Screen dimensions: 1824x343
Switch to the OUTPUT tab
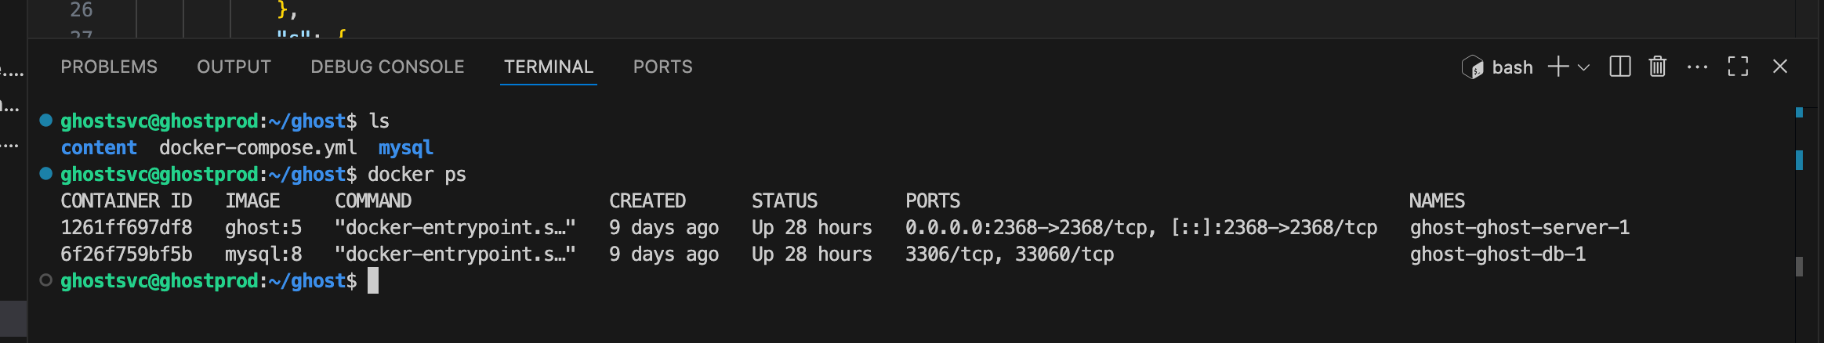(x=234, y=67)
